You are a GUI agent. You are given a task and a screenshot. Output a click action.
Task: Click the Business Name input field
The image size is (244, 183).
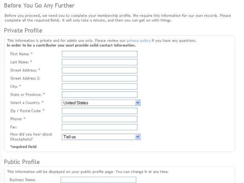click(x=98, y=180)
